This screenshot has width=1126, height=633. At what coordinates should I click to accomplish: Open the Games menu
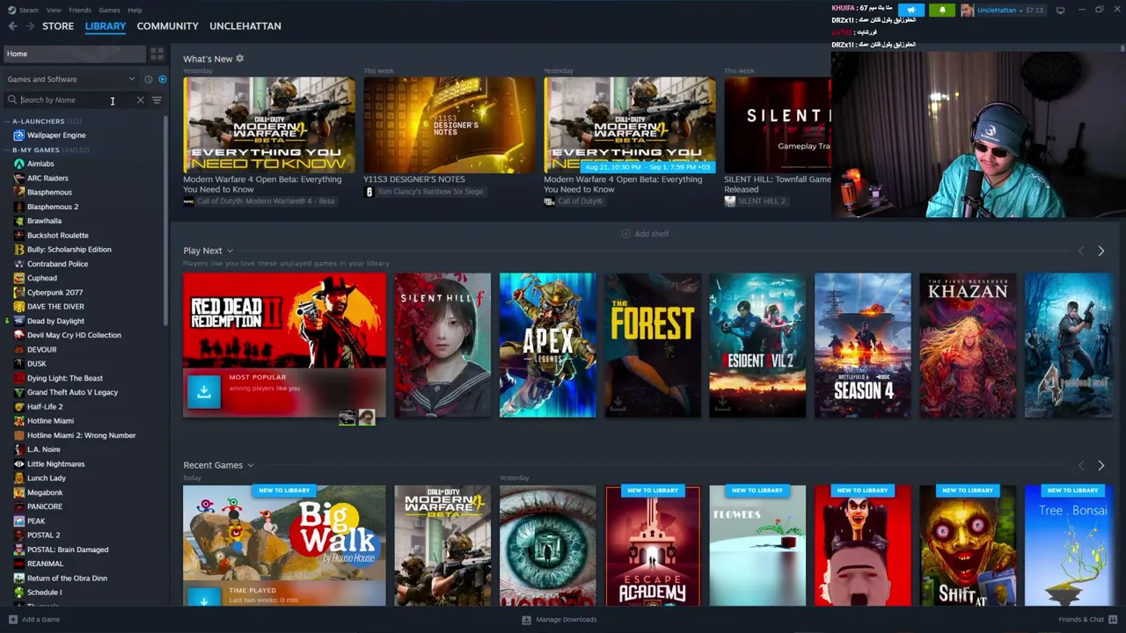coord(109,11)
